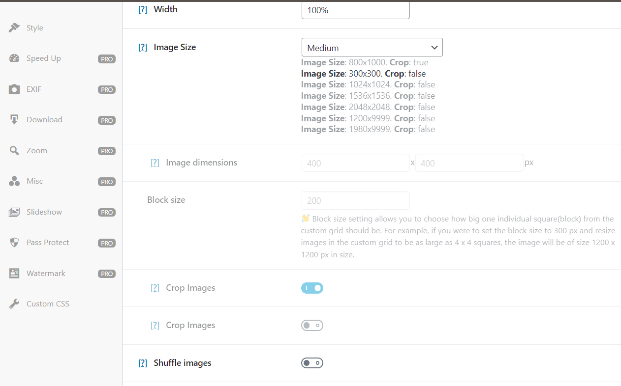Open help for Shuffle images setting

click(142, 363)
